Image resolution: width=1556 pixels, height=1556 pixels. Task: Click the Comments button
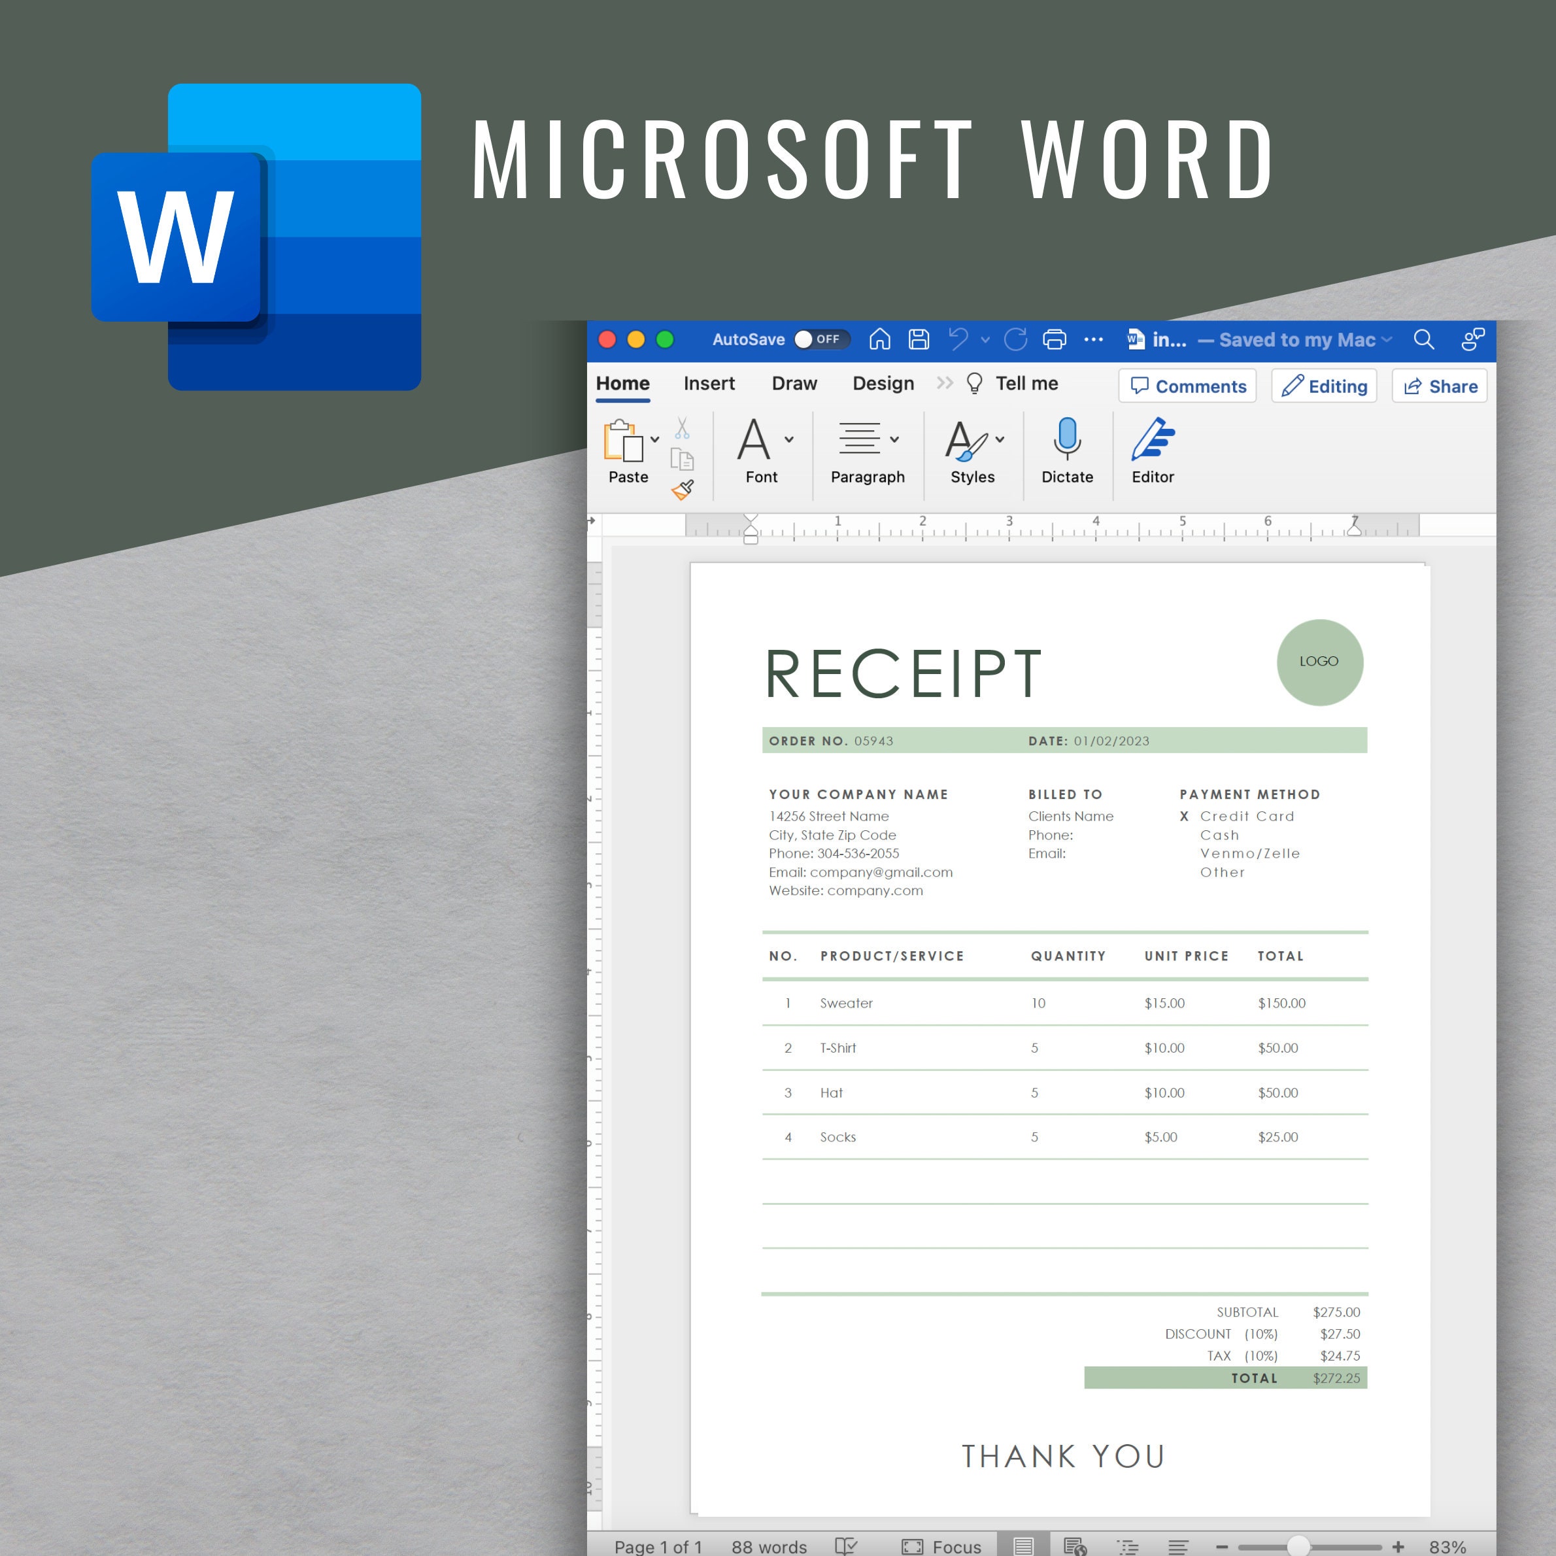pos(1188,386)
